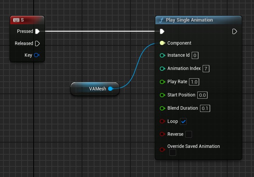Click the 'Released' label on S node

[24, 43]
